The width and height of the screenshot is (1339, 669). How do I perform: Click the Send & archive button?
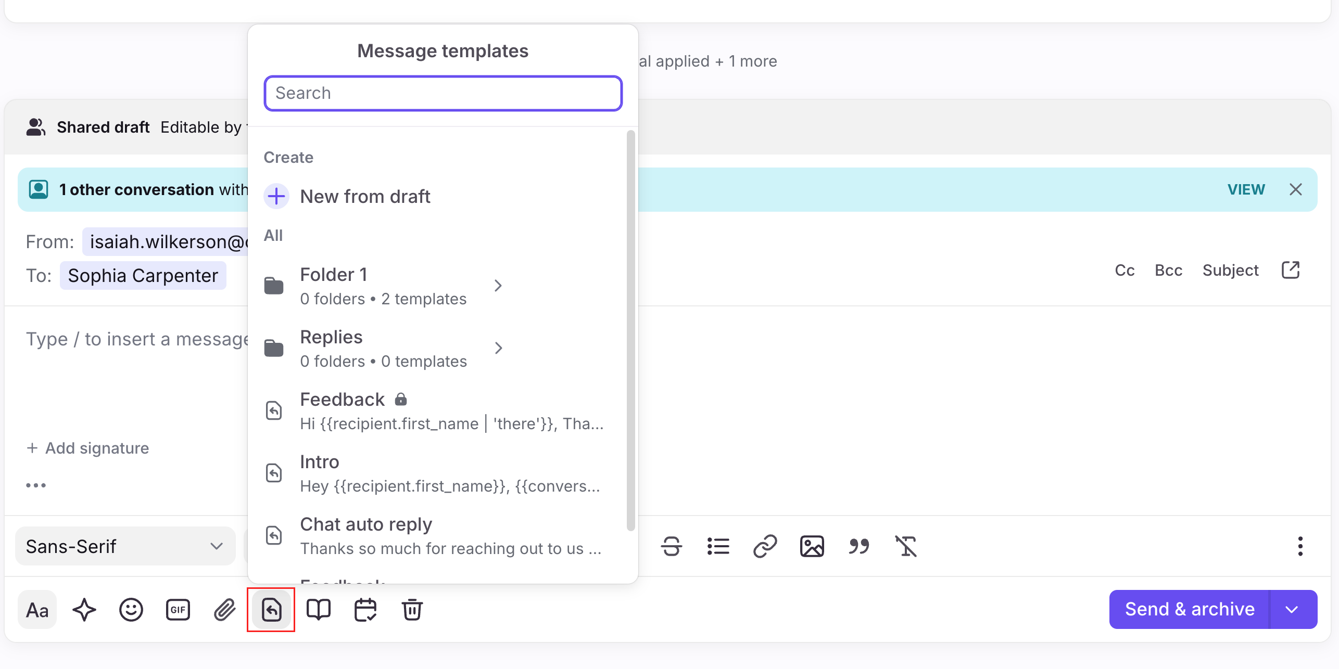point(1190,609)
